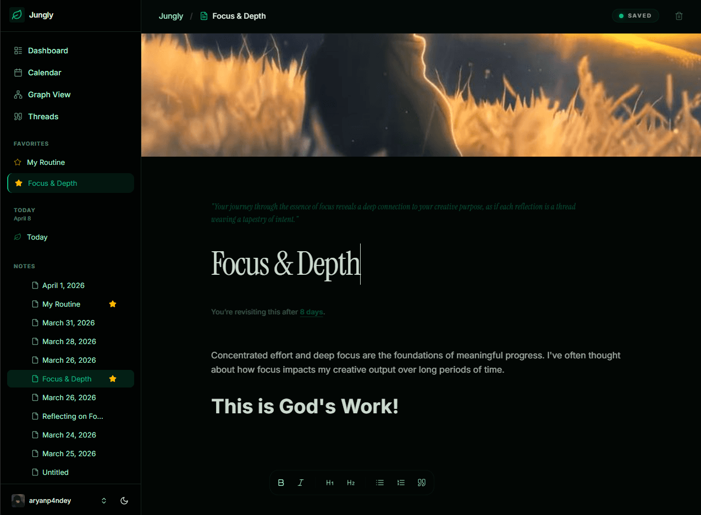The image size is (701, 515).
Task: Toggle dark mode with moon icon
Action: coord(124,501)
